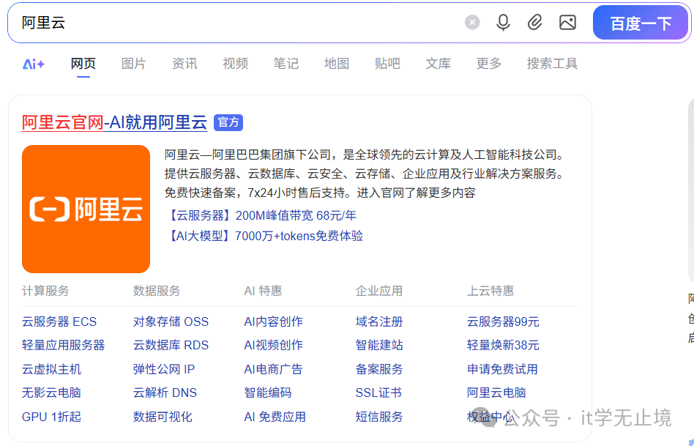Image resolution: width=694 pixels, height=446 pixels.
Task: Open AI视频创作 link
Action: 274,345
